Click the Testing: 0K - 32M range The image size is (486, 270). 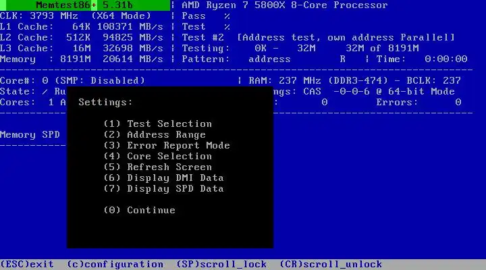(x=248, y=49)
